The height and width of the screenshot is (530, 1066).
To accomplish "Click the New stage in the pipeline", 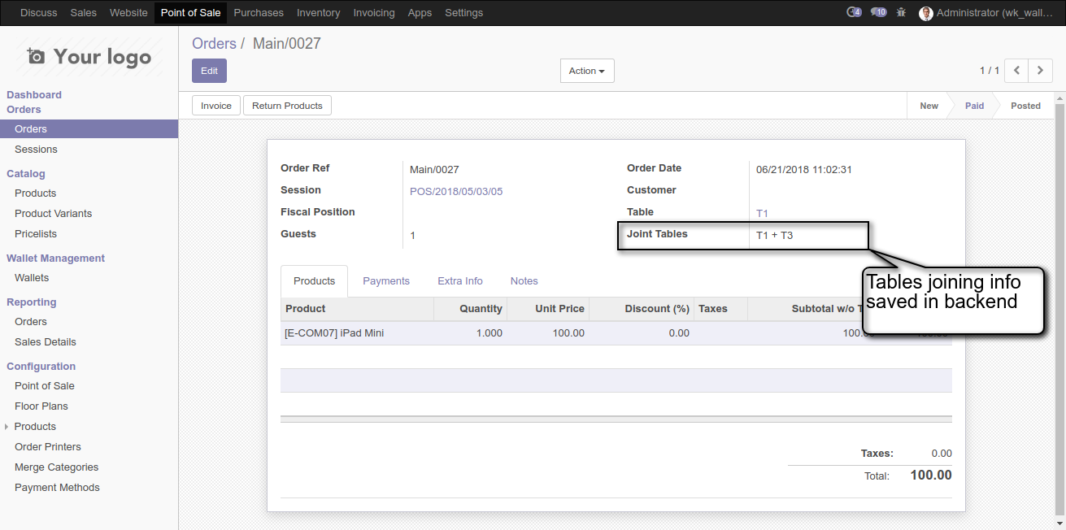I will pyautogui.click(x=929, y=106).
